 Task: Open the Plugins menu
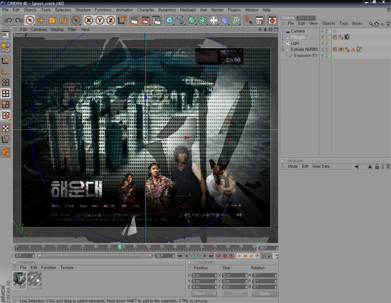[x=234, y=10]
